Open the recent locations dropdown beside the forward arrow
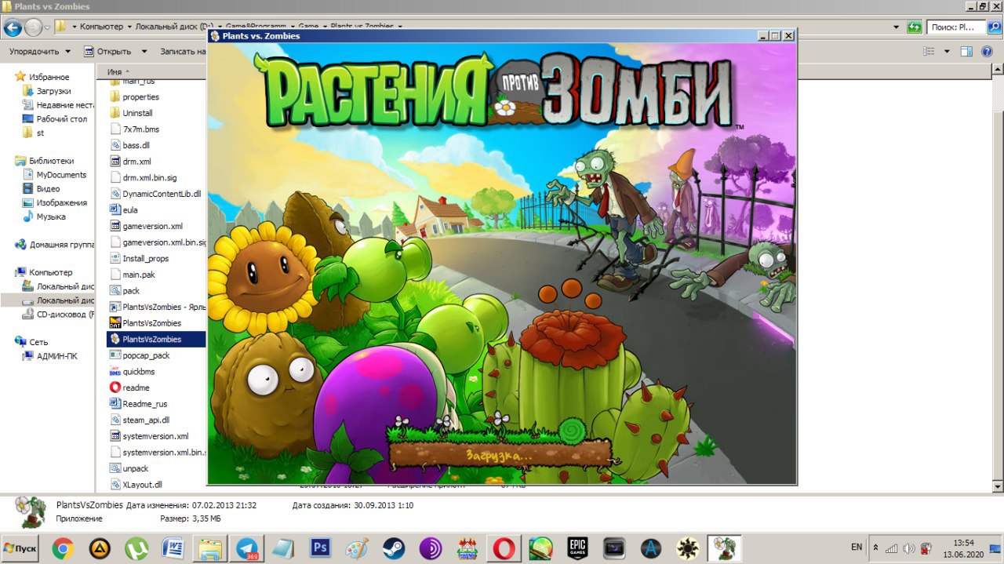This screenshot has width=1004, height=564. pos(48,27)
